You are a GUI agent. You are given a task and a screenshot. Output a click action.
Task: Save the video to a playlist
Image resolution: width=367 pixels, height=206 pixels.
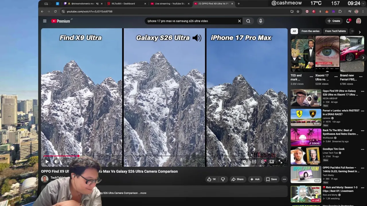click(x=271, y=179)
